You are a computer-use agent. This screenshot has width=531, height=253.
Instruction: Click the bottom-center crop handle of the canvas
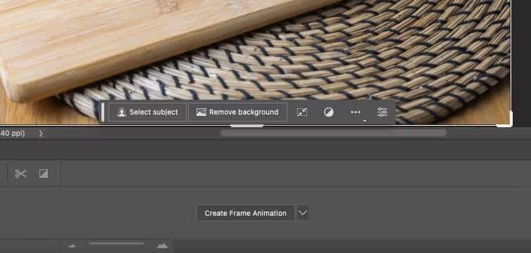pos(247,126)
